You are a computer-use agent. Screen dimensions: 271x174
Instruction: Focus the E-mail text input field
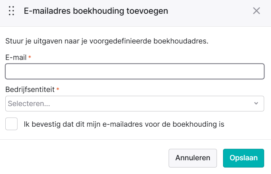pyautogui.click(x=135, y=71)
